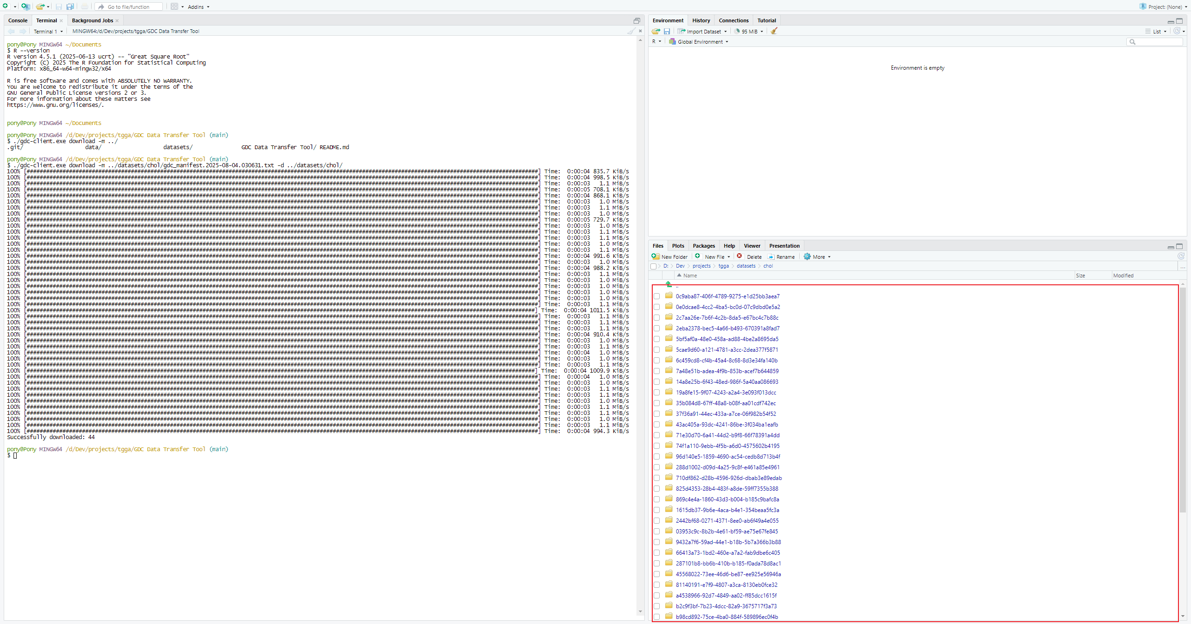Image resolution: width=1191 pixels, height=624 pixels.
Task: Open folder 19a8fe15-9f07-4243-a2a4-3e093f013dcc
Action: point(726,393)
